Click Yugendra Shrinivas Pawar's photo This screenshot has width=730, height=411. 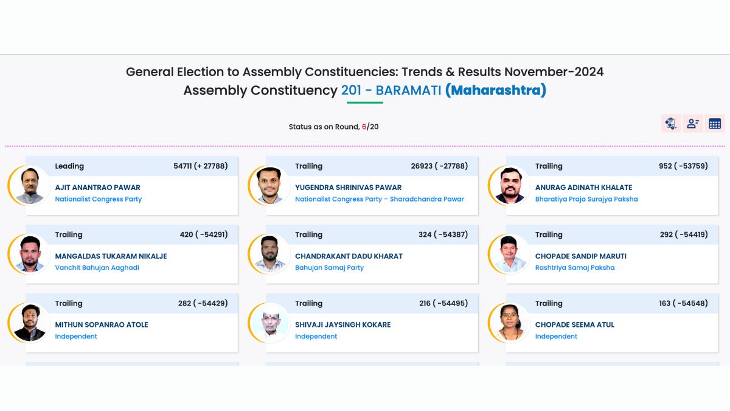tap(271, 186)
